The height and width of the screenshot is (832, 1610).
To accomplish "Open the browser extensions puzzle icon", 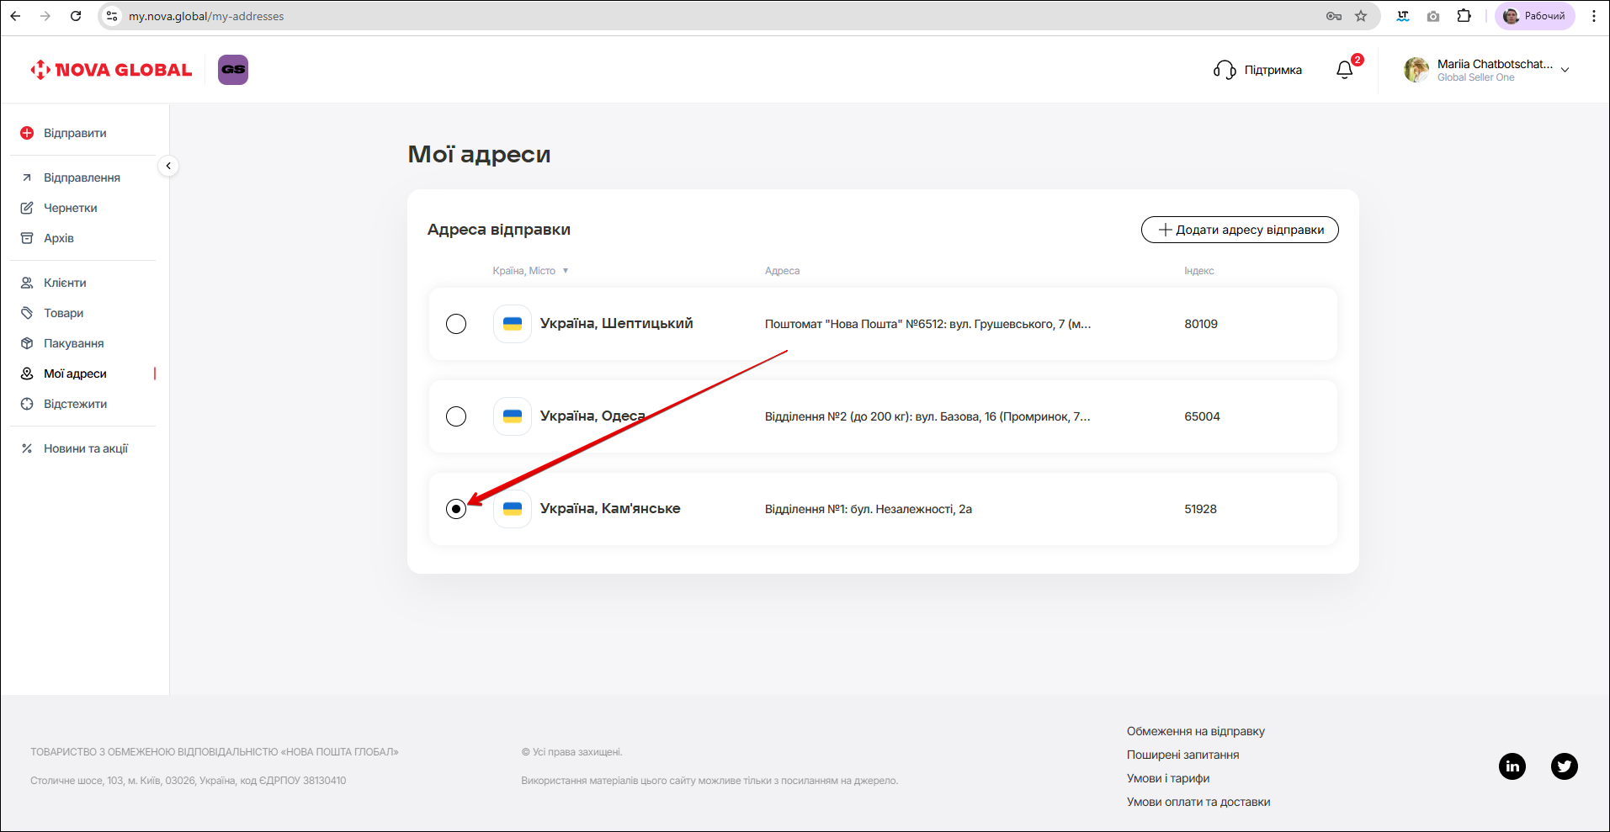I will pyautogui.click(x=1464, y=16).
